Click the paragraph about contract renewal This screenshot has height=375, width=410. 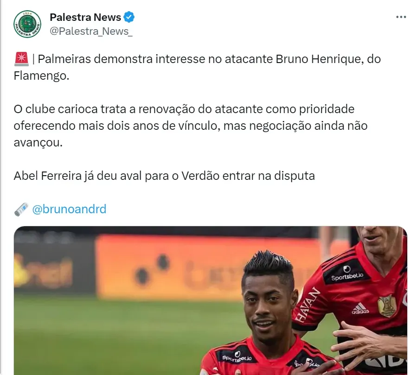(x=191, y=126)
